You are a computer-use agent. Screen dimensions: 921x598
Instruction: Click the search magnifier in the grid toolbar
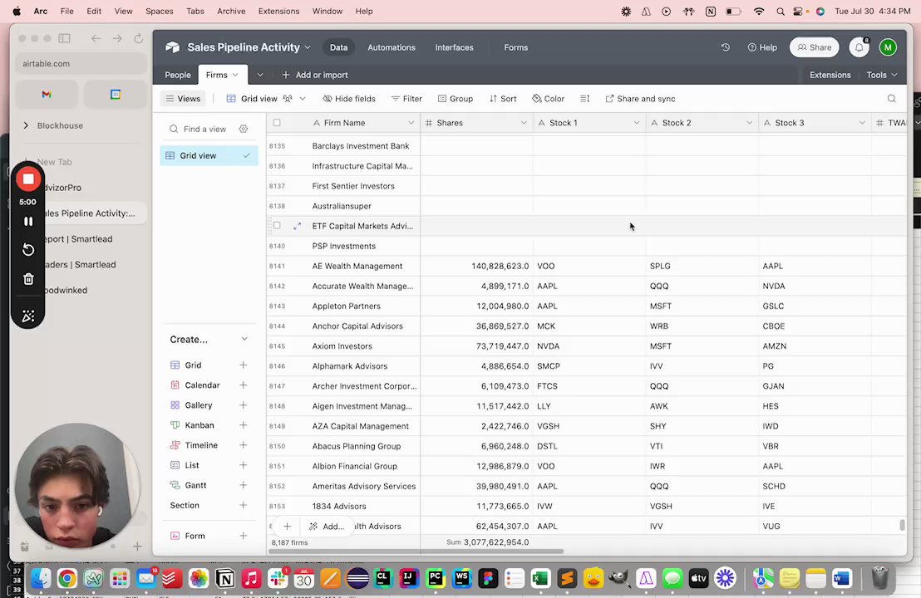[892, 99]
